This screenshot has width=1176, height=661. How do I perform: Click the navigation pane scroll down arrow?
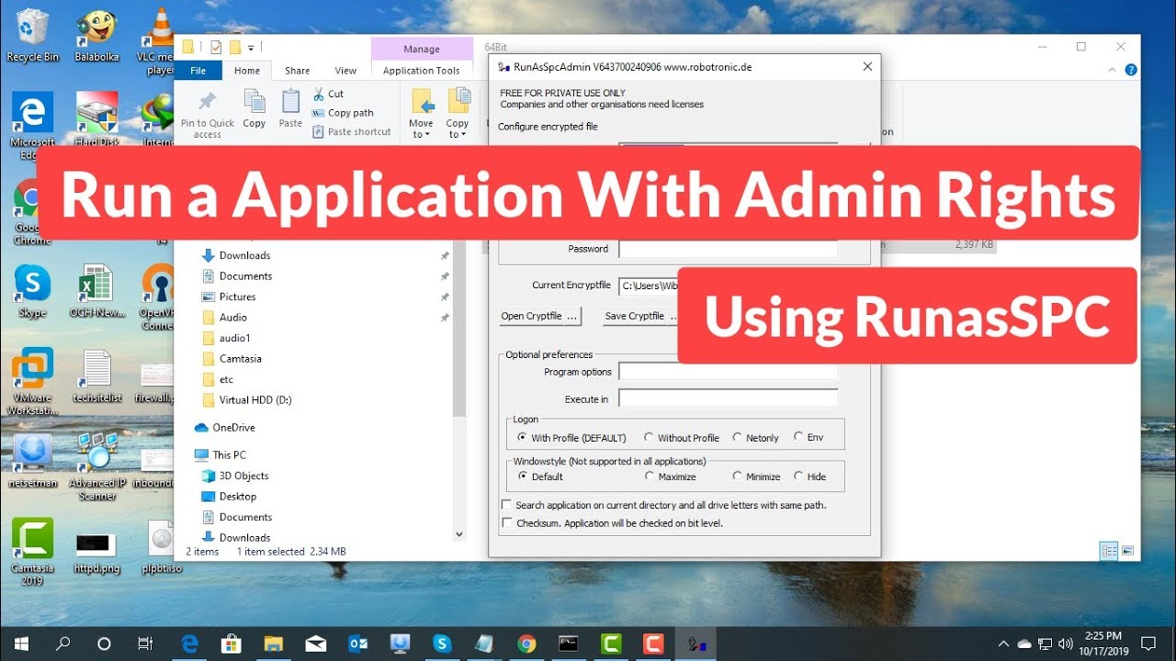459,534
